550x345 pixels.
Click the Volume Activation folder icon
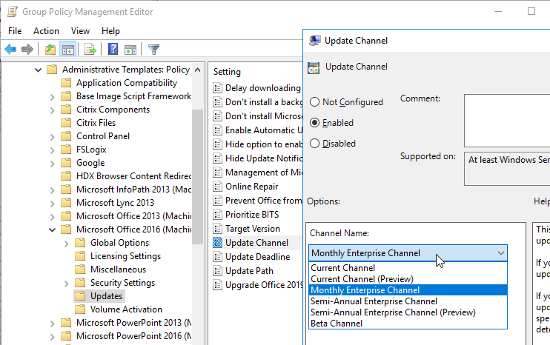(80, 309)
